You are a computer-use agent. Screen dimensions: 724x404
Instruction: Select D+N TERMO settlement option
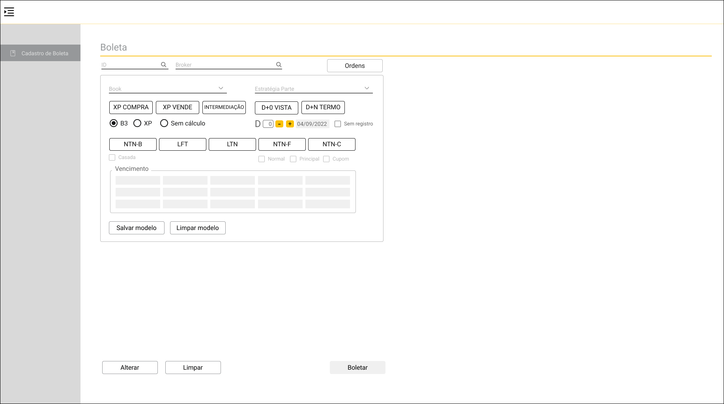pyautogui.click(x=323, y=107)
